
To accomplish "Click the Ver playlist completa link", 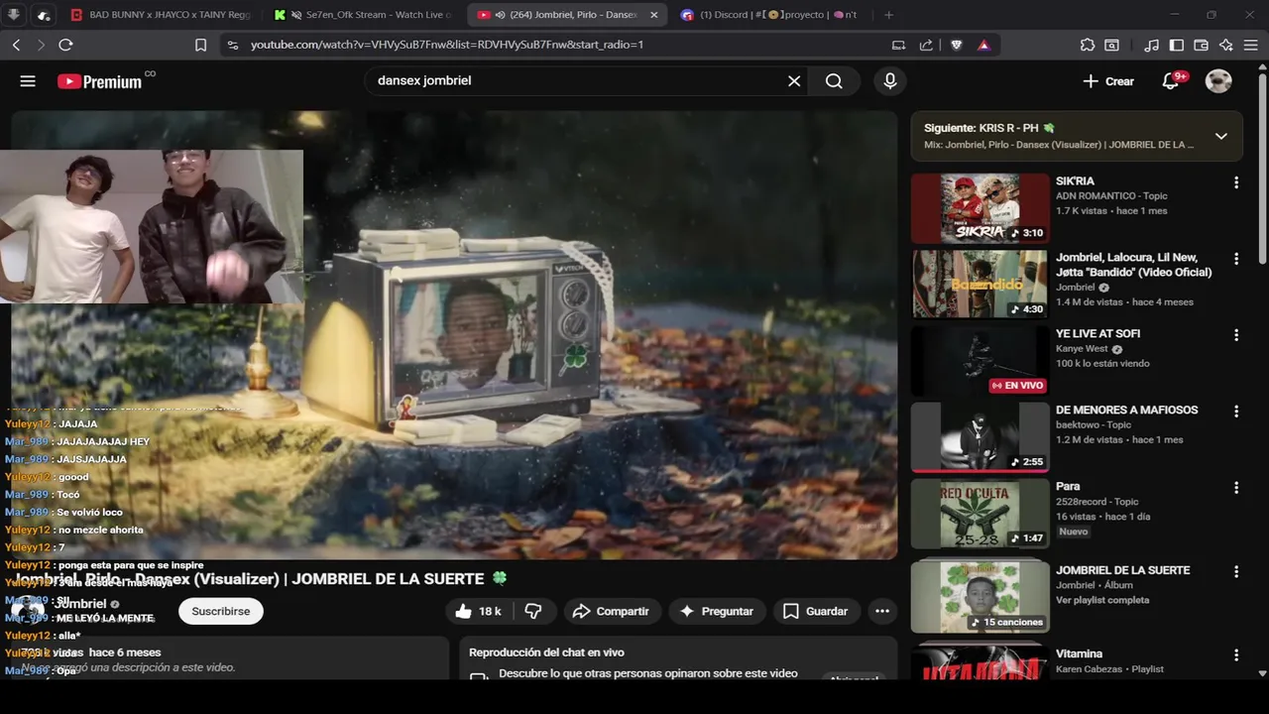I will 1102,601.
